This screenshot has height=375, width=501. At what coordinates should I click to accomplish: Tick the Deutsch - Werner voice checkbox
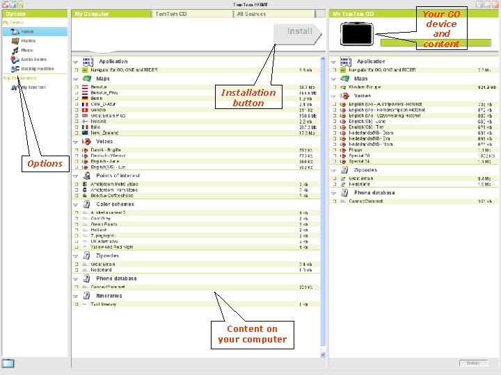(77, 156)
